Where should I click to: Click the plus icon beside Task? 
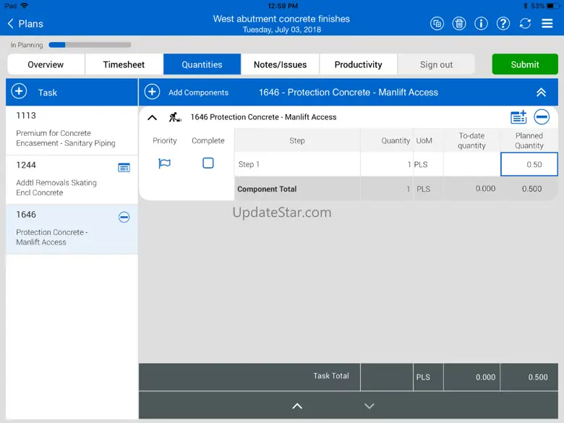point(20,92)
